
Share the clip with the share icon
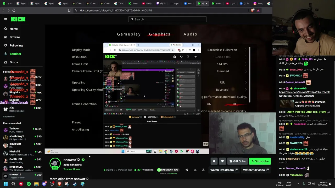[187, 170]
